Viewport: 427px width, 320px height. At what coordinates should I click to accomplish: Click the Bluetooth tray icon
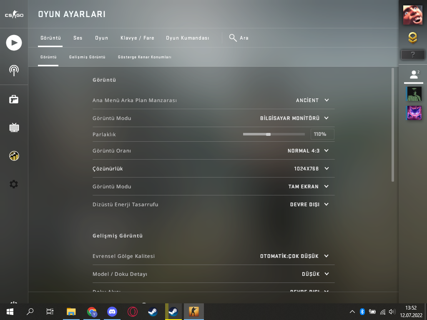[x=362, y=312]
